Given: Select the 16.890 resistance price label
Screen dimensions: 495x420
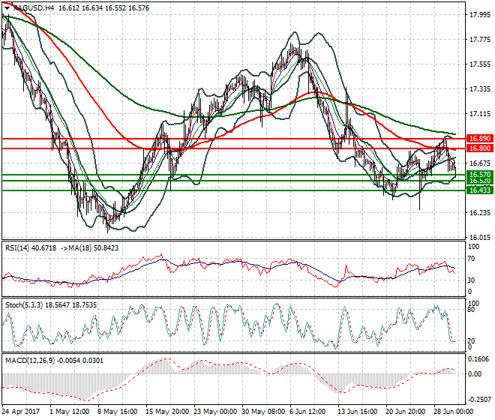Looking at the screenshot, I should tap(480, 139).
